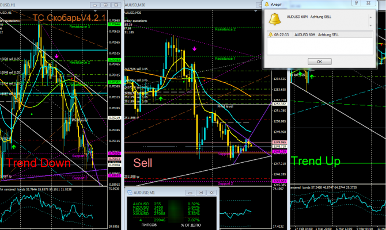This screenshot has width=386, height=230.
Task: Click the green up arrow on M30 chart
Action: tap(161, 99)
